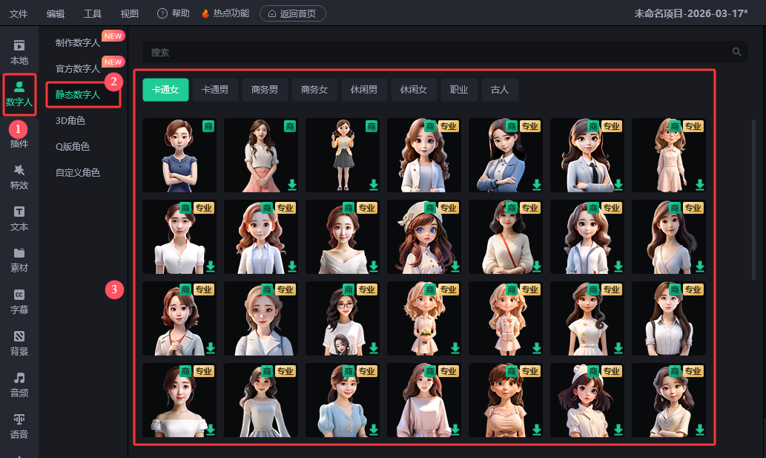This screenshot has width=766, height=458.
Task: Open the 热点功能 hot features link
Action: coord(225,13)
